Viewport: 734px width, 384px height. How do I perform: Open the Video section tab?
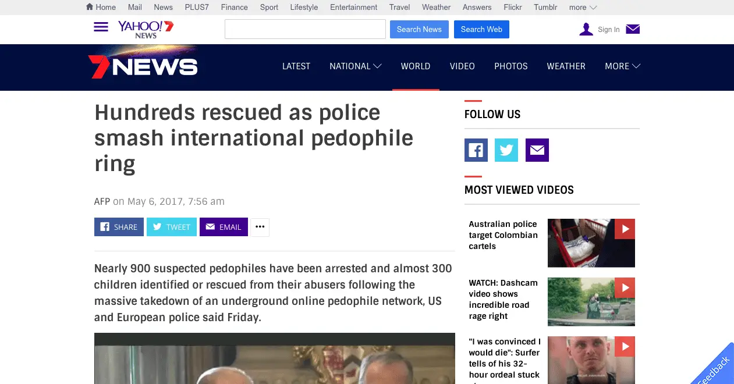coord(462,66)
